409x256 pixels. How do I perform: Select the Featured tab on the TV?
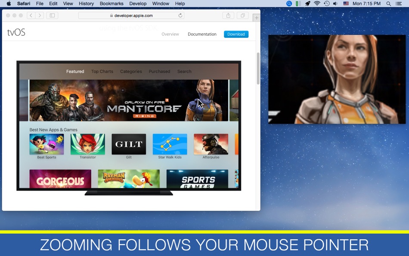75,71
